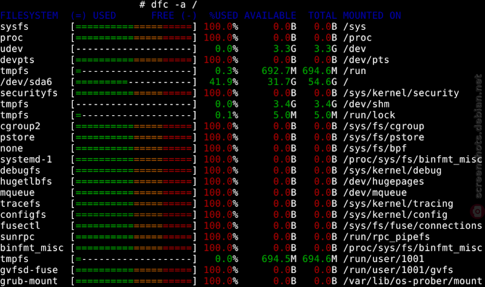
Task: Click the '(=) USED' column header
Action: coord(93,16)
